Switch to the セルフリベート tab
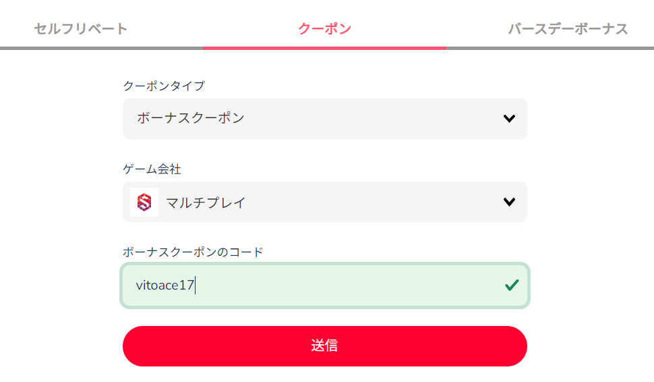Viewport: 654px width, 382px height. [81, 29]
